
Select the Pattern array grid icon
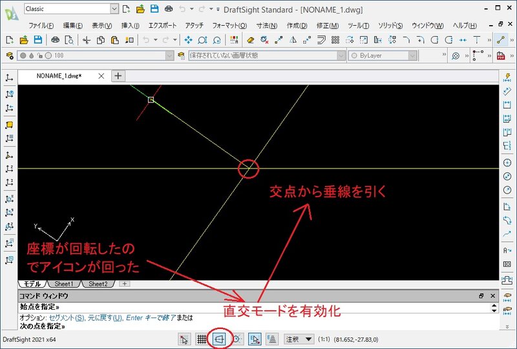coord(335,40)
